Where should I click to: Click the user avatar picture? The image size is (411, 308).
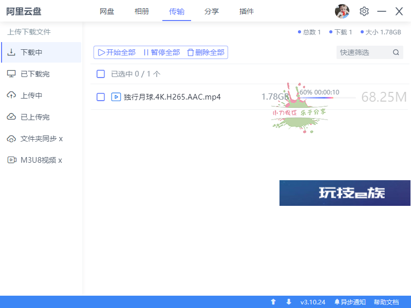(x=342, y=11)
